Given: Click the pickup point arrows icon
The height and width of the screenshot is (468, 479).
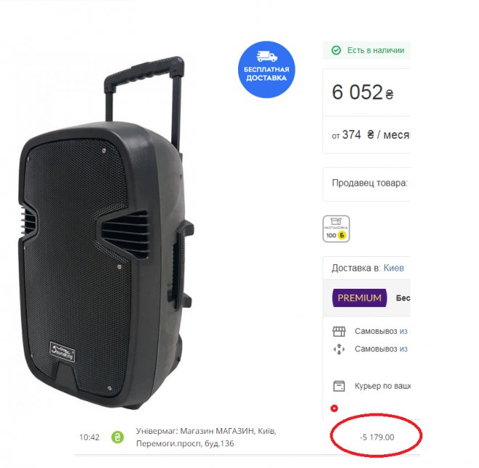Looking at the screenshot, I should pyautogui.click(x=339, y=349).
